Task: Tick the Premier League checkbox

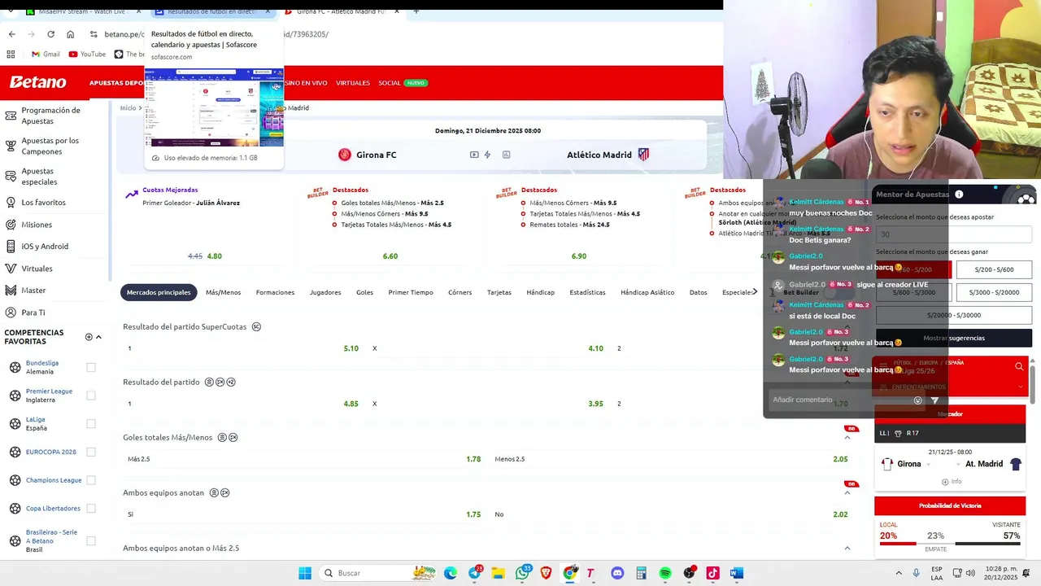Action: [x=91, y=396]
